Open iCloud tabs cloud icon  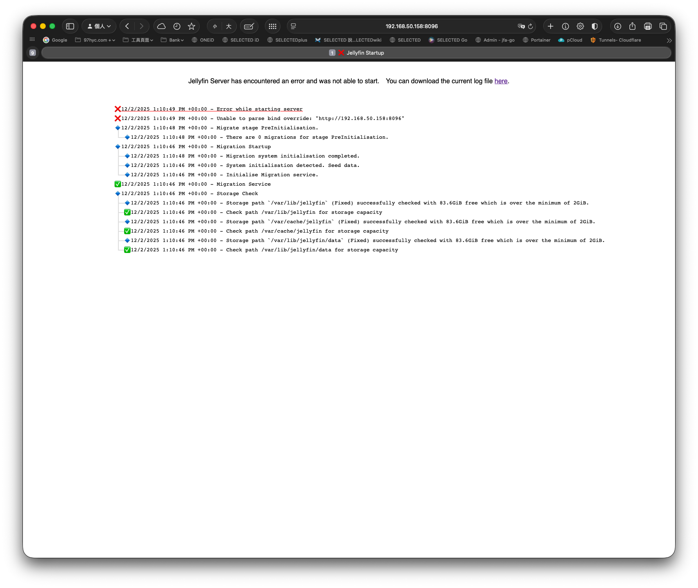[162, 26]
